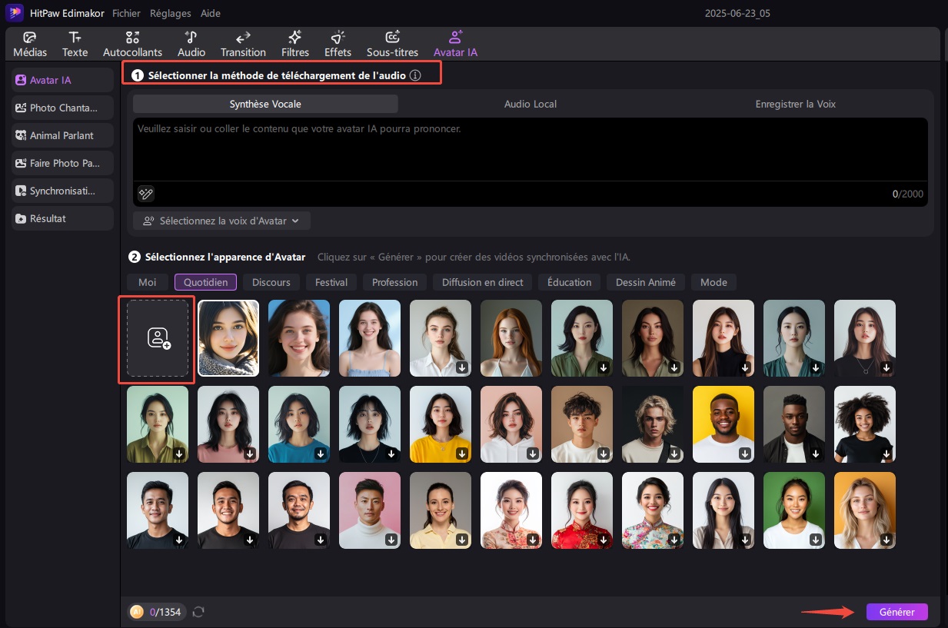
Task: Click the AI credits coin icon
Action: coord(137,612)
